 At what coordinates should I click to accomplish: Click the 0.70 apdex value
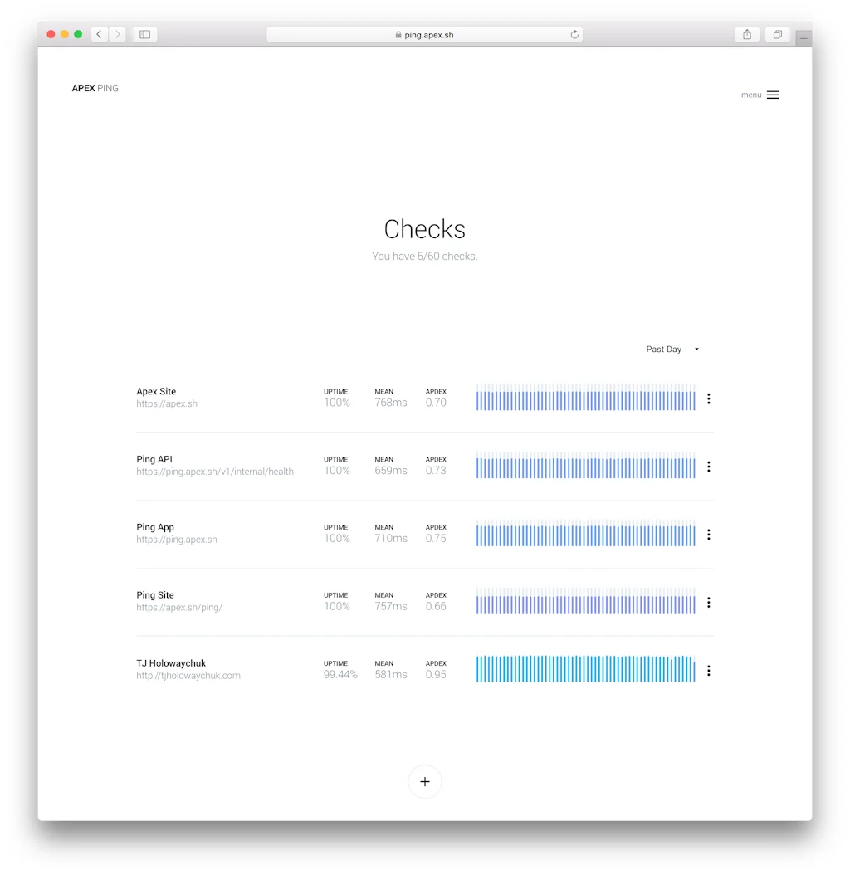(436, 403)
